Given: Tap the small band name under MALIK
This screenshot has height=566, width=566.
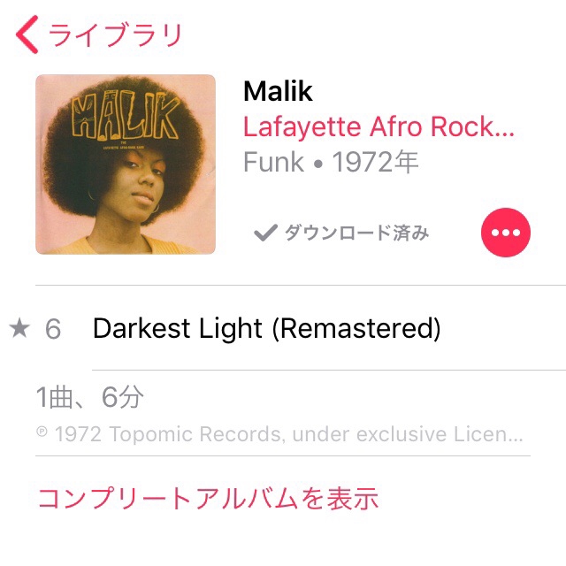Looking at the screenshot, I should click(x=124, y=147).
